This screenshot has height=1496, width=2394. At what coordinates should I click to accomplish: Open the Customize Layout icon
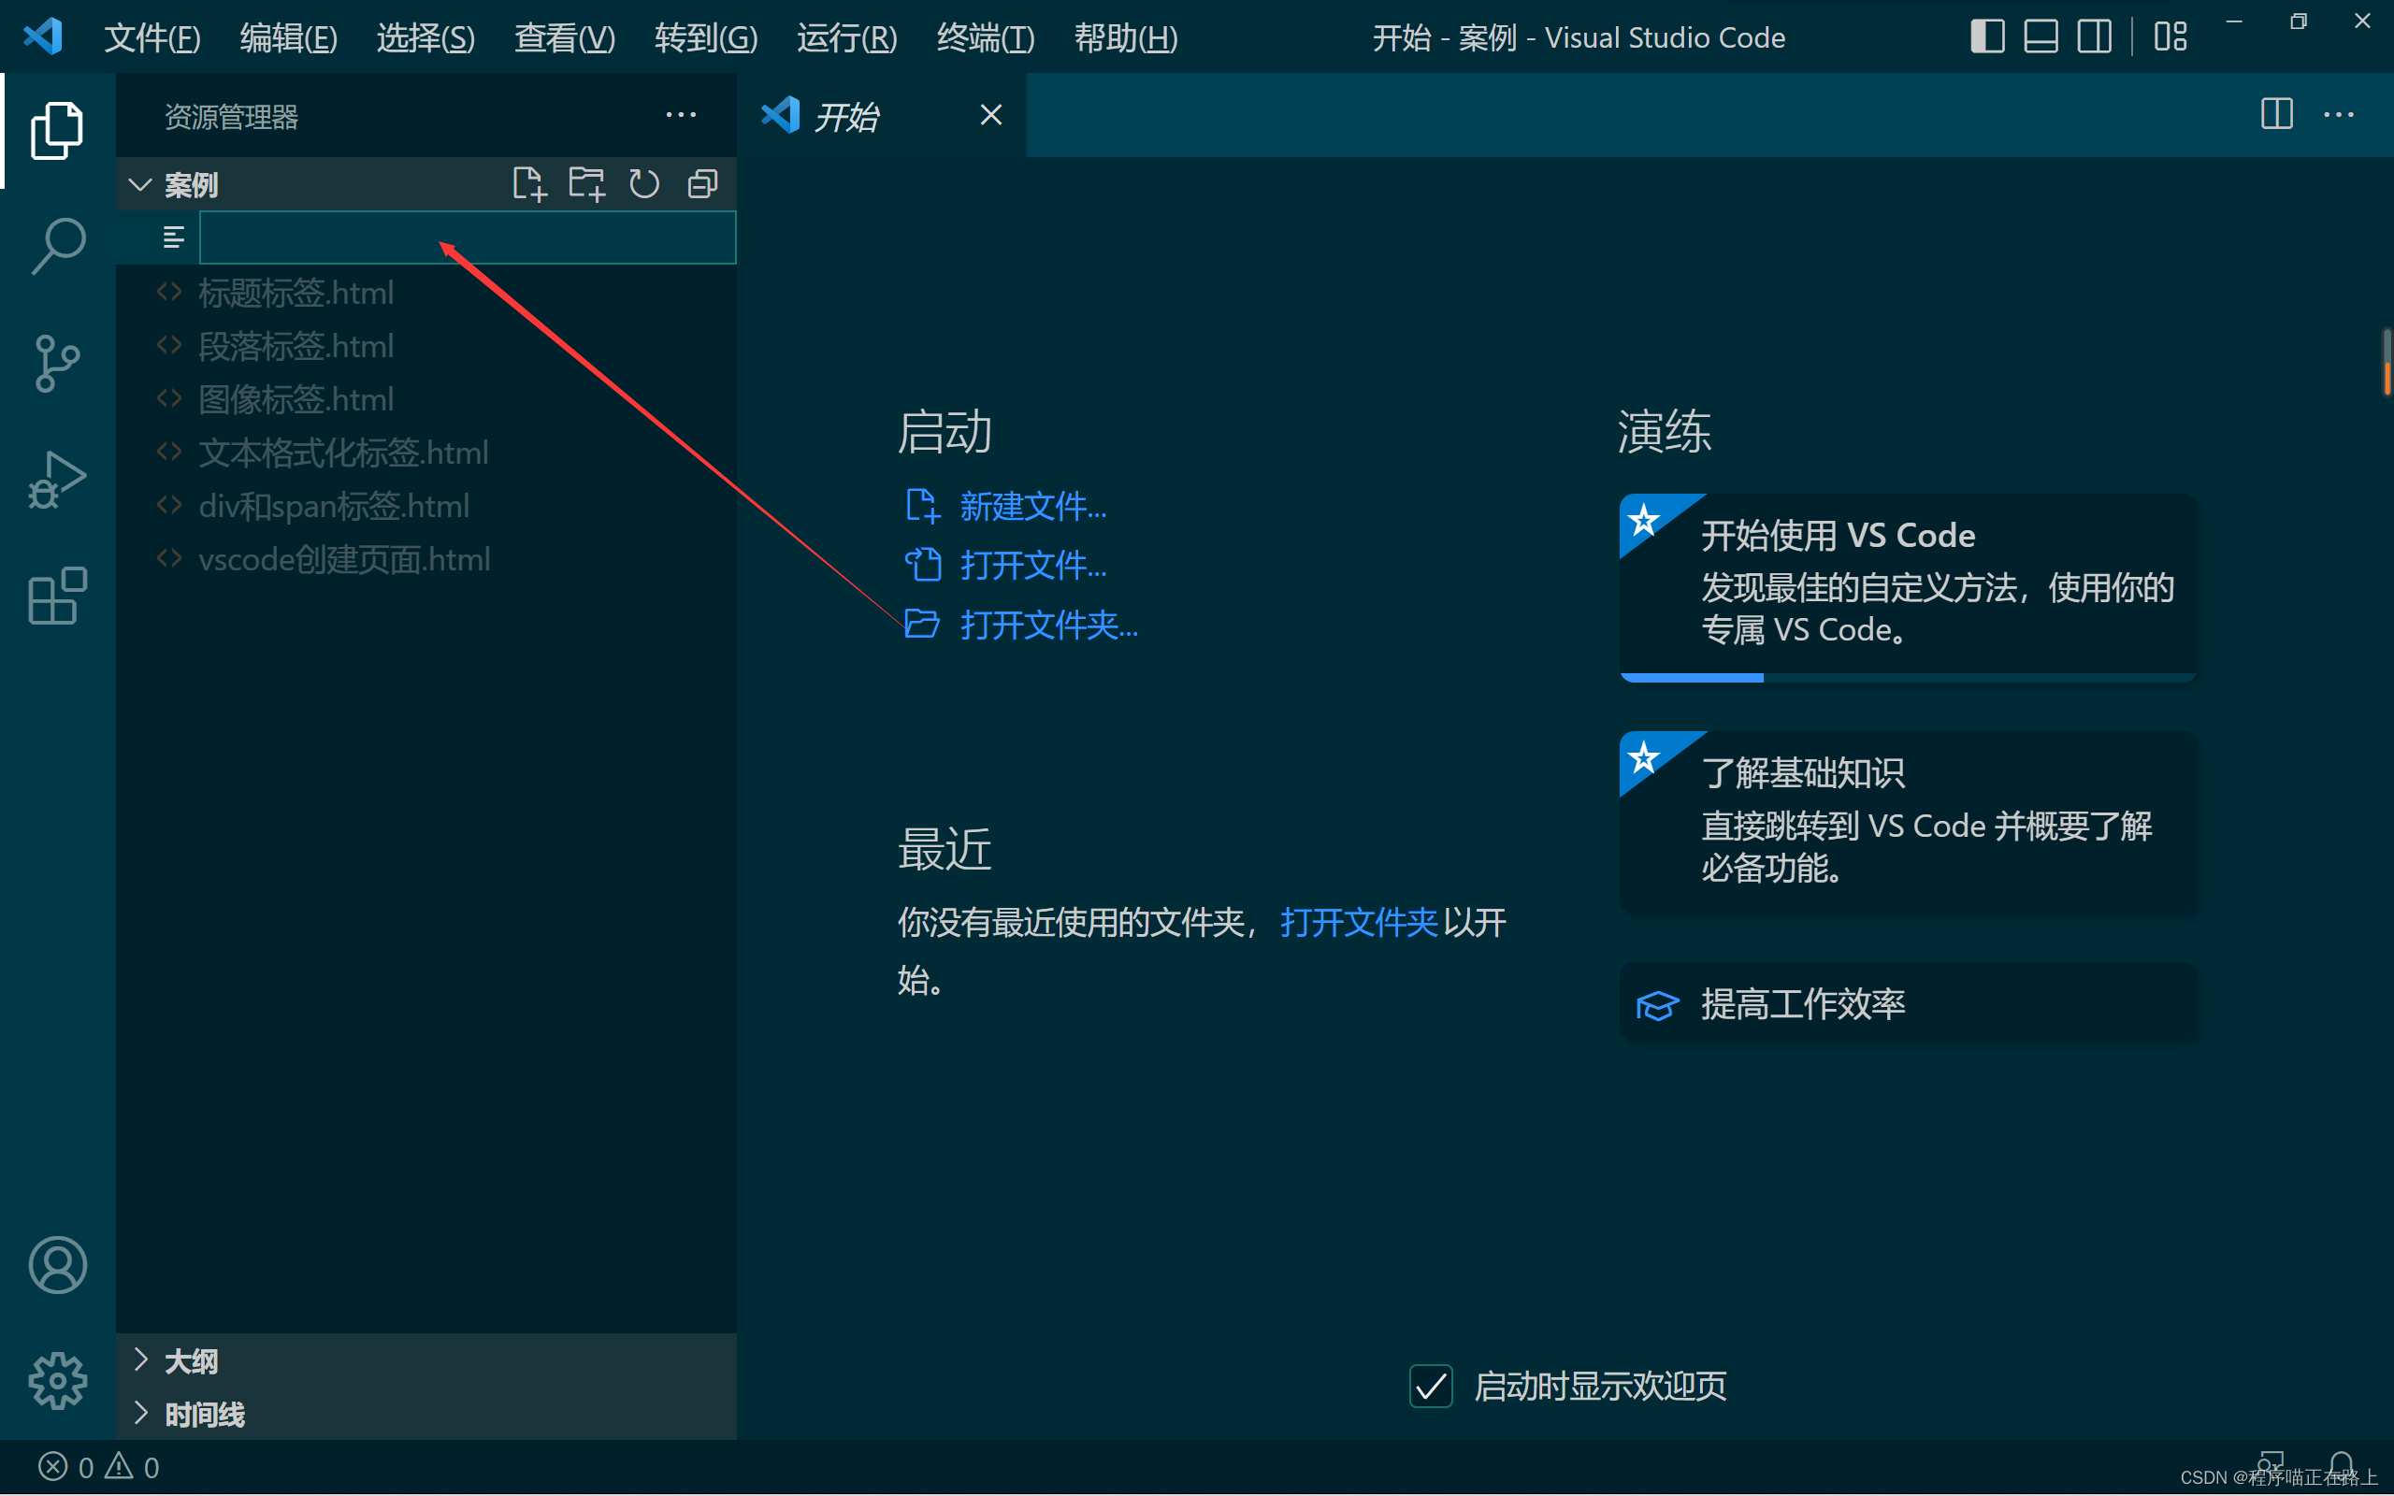point(2170,37)
